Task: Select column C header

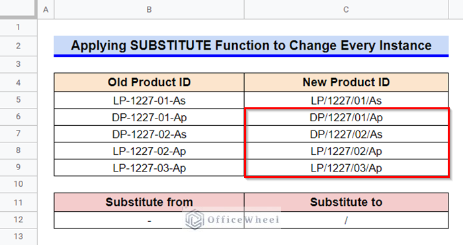Action: (x=346, y=9)
